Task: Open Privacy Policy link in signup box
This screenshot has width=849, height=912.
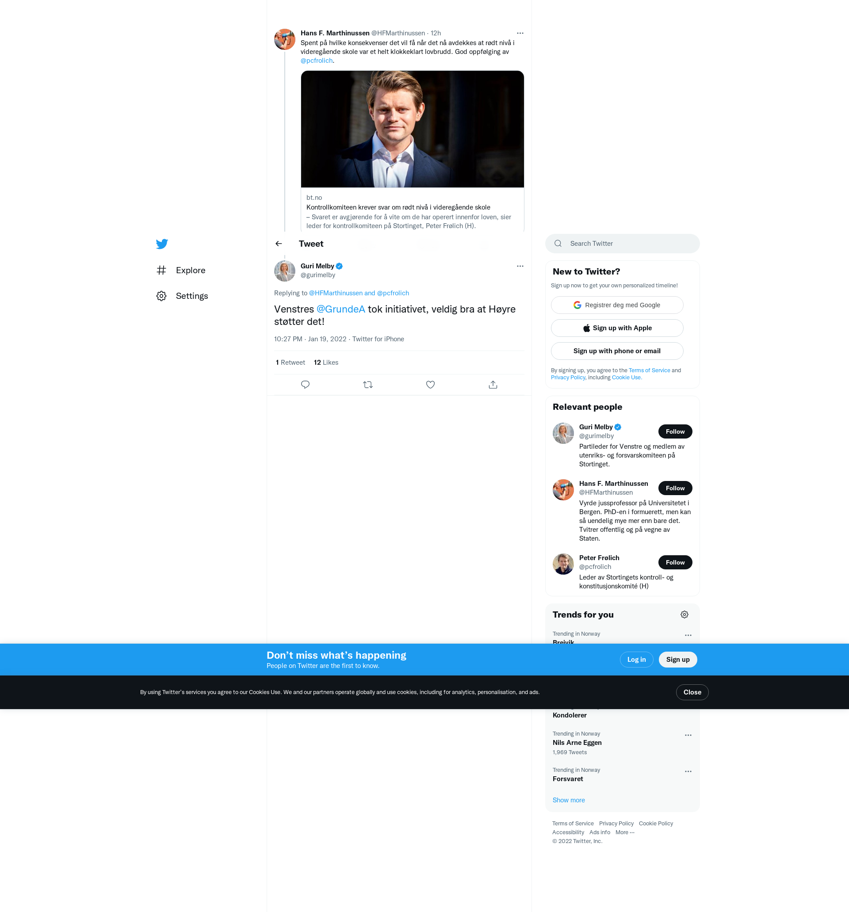Action: pyautogui.click(x=568, y=378)
